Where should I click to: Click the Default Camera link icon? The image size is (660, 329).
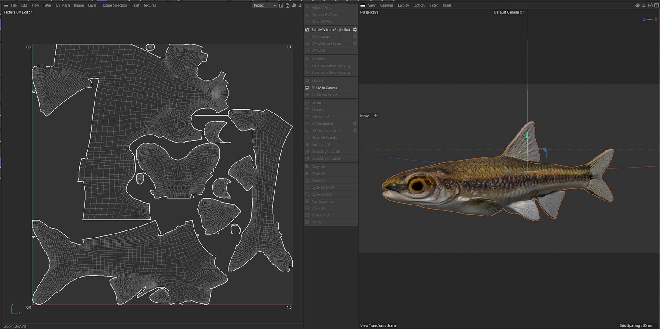click(x=522, y=12)
